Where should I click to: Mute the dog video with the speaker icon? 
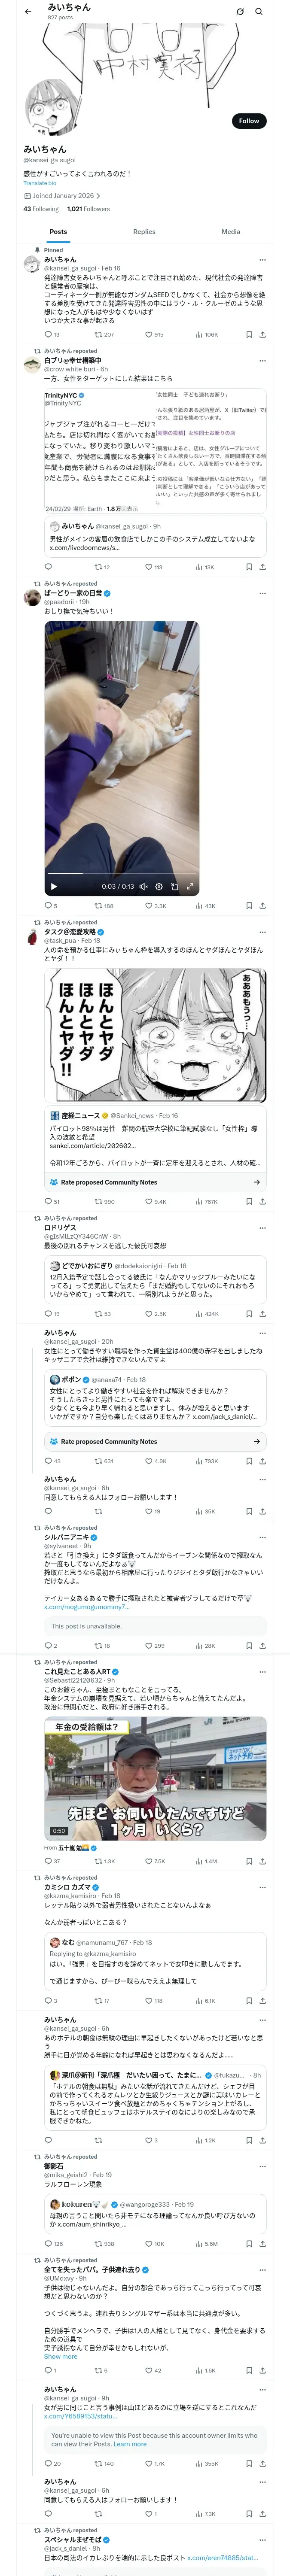143,886
